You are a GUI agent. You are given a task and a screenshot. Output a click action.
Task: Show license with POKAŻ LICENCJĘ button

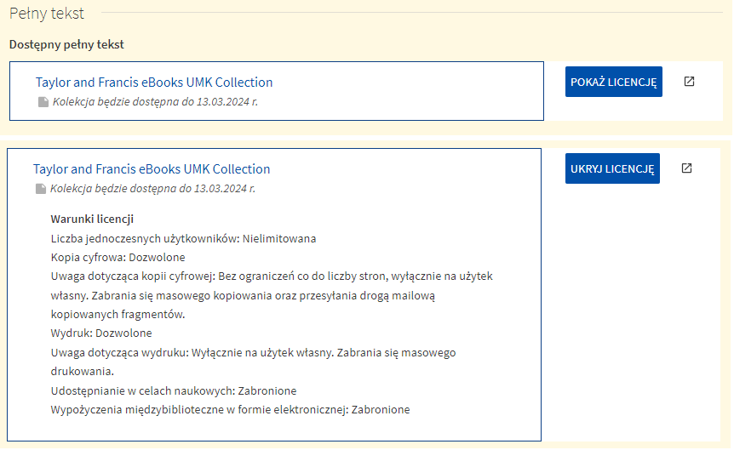point(614,82)
